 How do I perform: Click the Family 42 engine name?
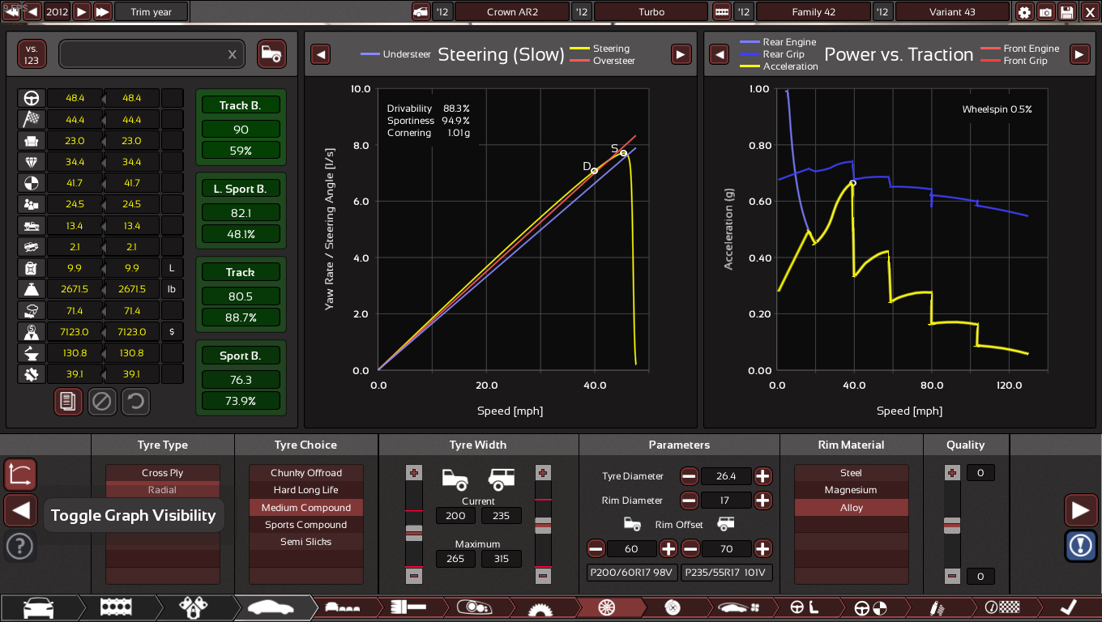point(814,12)
